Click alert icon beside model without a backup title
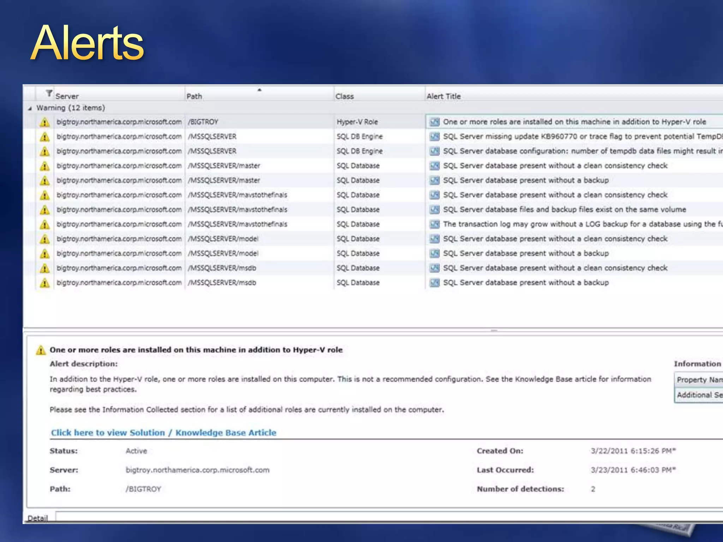Screen dimensions: 723x542 pos(435,254)
